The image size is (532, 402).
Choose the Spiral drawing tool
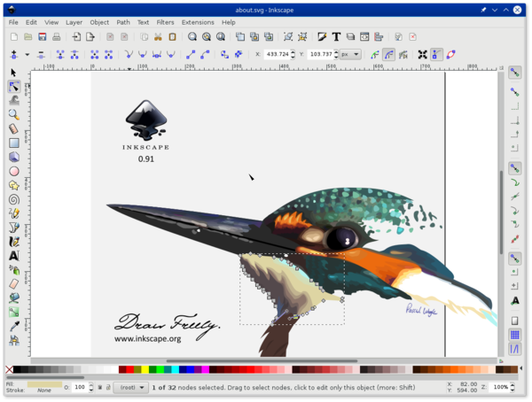coord(13,199)
